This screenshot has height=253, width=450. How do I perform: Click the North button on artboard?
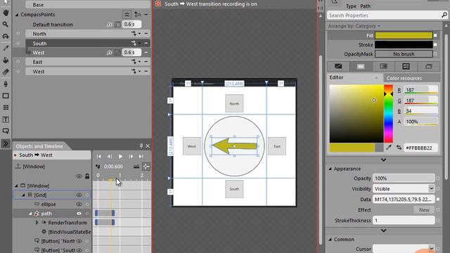click(234, 103)
